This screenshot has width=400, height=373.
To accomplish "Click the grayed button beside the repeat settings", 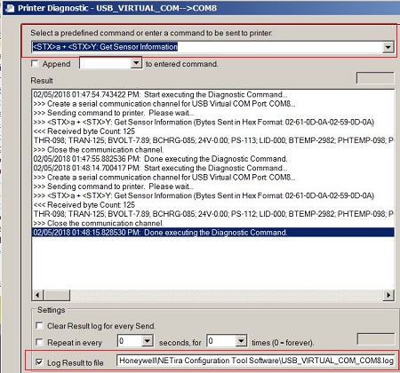I will [x=376, y=339].
